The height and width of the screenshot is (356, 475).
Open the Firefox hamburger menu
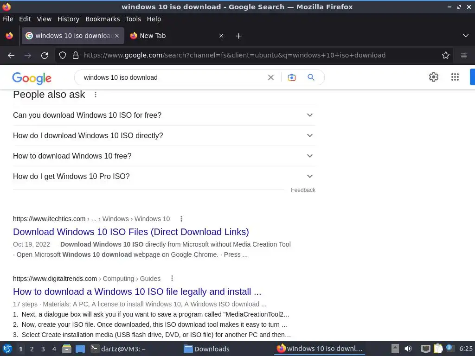click(x=464, y=55)
